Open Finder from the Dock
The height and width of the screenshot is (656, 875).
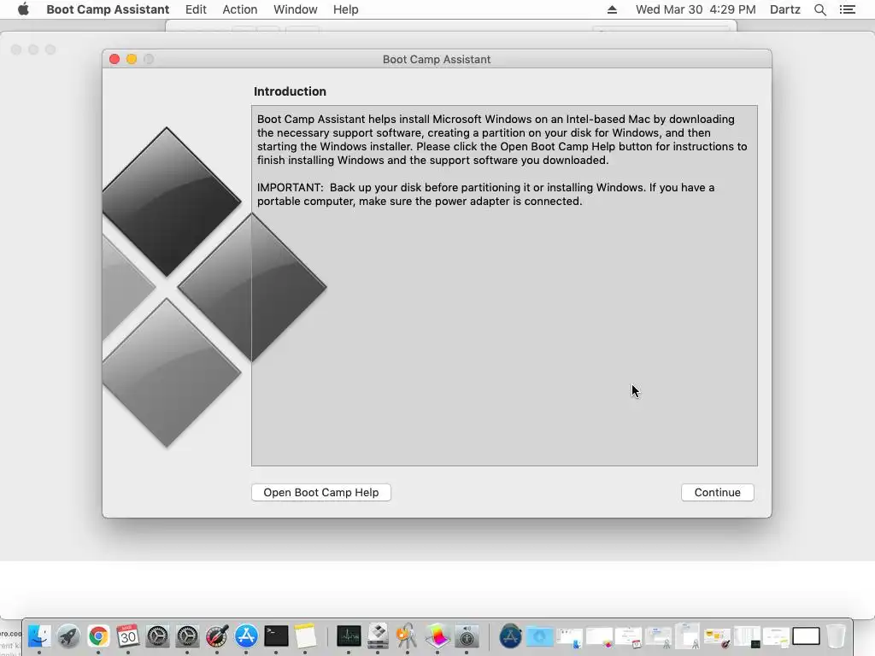39,635
